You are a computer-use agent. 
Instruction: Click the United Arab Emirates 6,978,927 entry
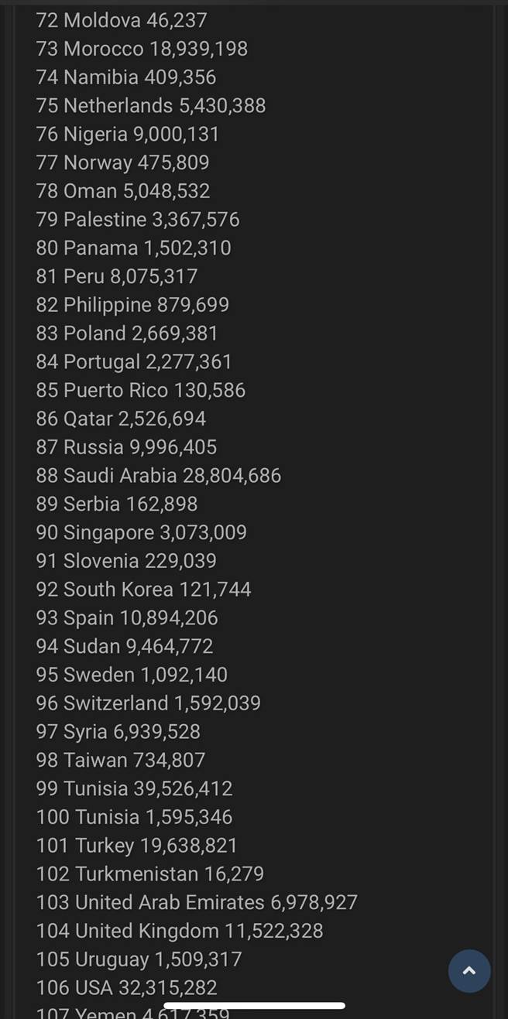point(197,902)
